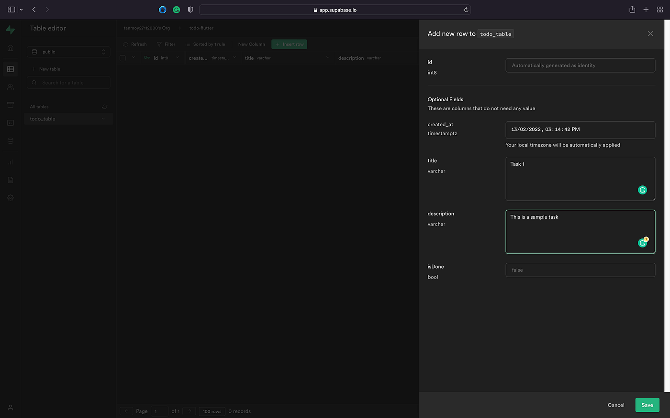This screenshot has height=418, width=670.
Task: Open the Authentication users panel
Action: pos(10,86)
